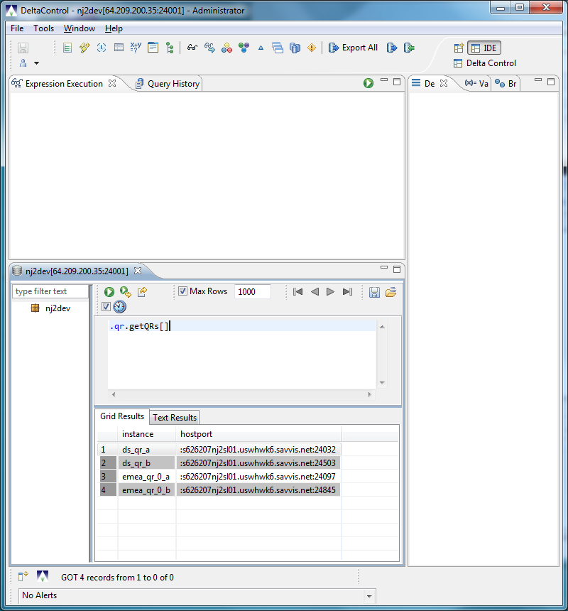
Task: Click the clock timer icon
Action: [119, 307]
